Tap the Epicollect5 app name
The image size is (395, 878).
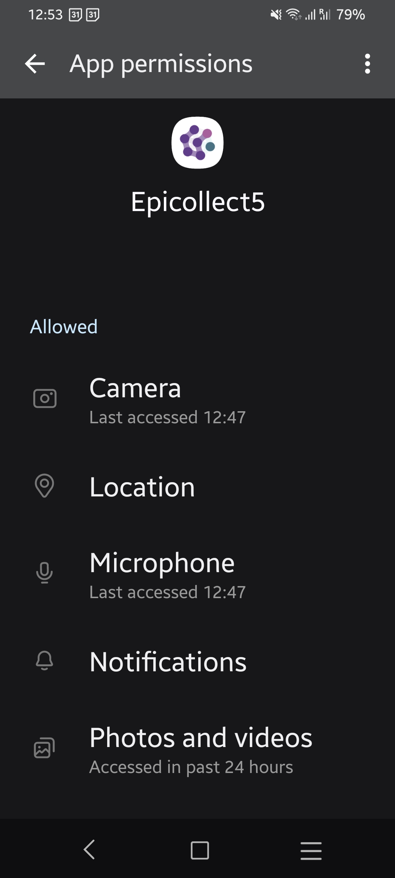(x=197, y=202)
